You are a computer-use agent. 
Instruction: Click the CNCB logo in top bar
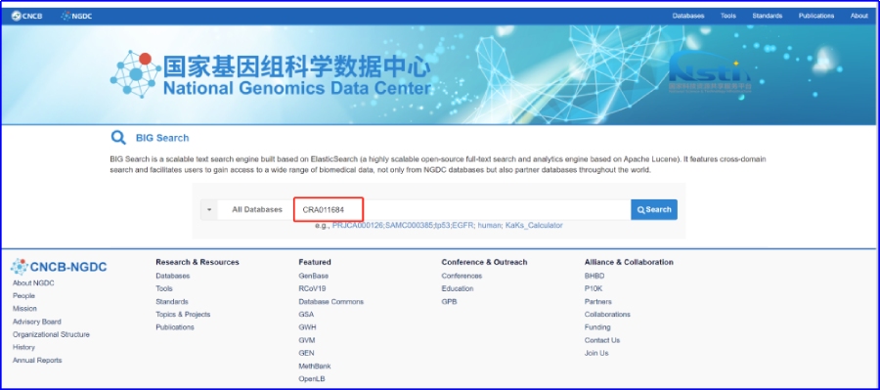pos(27,16)
